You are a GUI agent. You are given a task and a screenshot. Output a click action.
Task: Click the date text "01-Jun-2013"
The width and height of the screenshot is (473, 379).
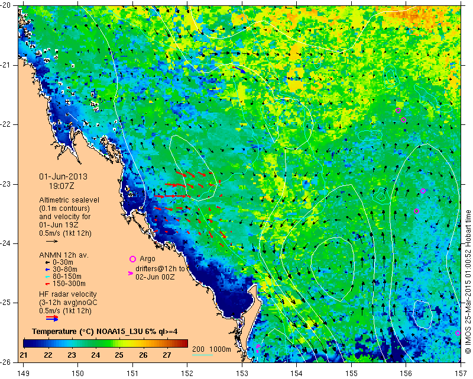tap(63, 176)
